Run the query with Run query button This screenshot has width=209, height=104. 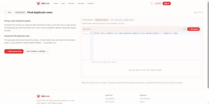(x=193, y=29)
